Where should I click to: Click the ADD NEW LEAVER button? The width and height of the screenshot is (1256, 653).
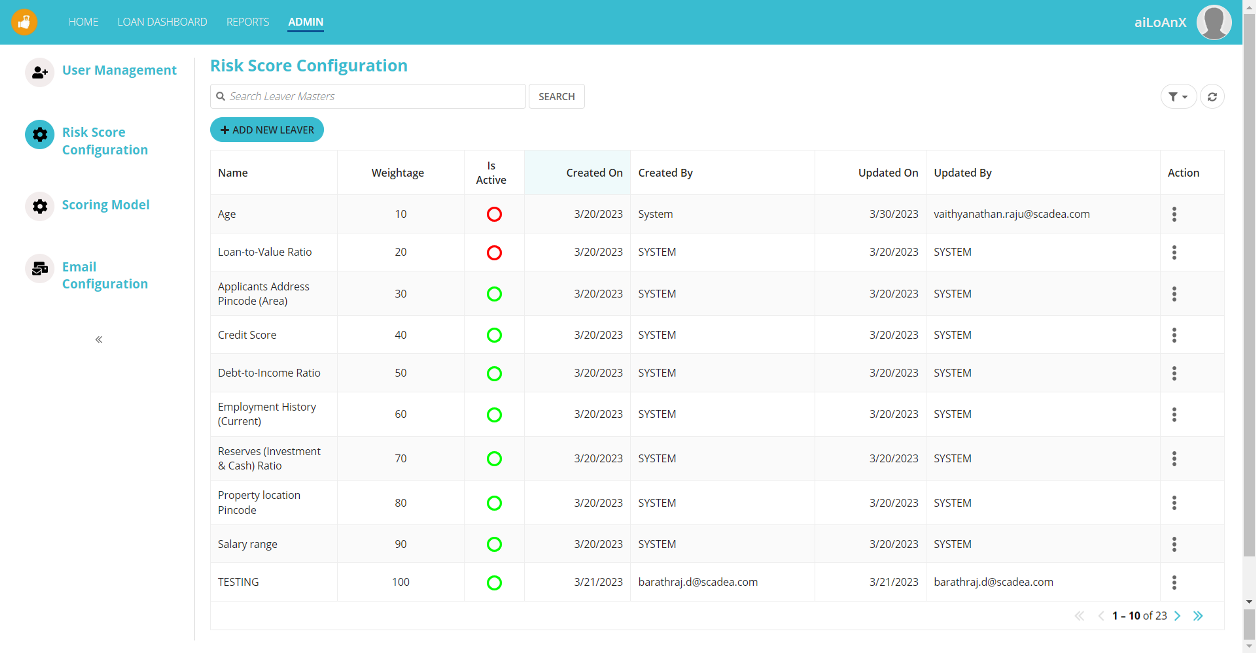[267, 130]
